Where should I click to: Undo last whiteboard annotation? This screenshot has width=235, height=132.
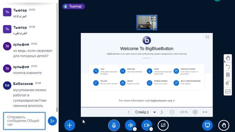[228, 67]
